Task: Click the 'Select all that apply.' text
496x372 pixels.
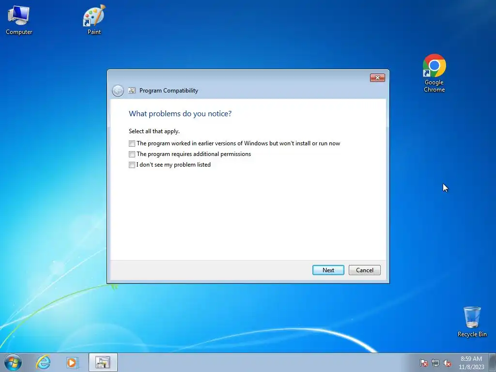Action: point(154,131)
